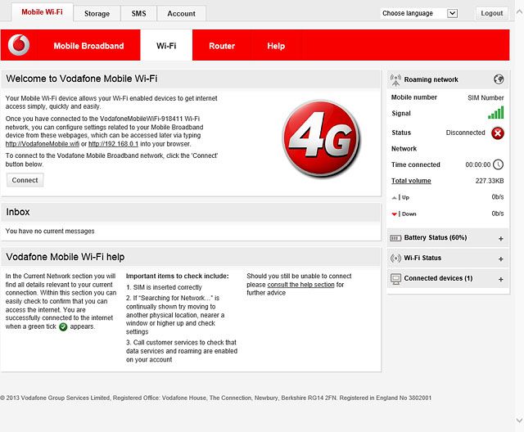
Task: Click the Up arrow traffic icon
Action: (395, 198)
